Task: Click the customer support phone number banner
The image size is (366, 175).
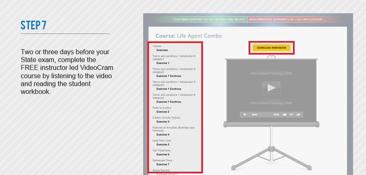Action: coord(210,19)
